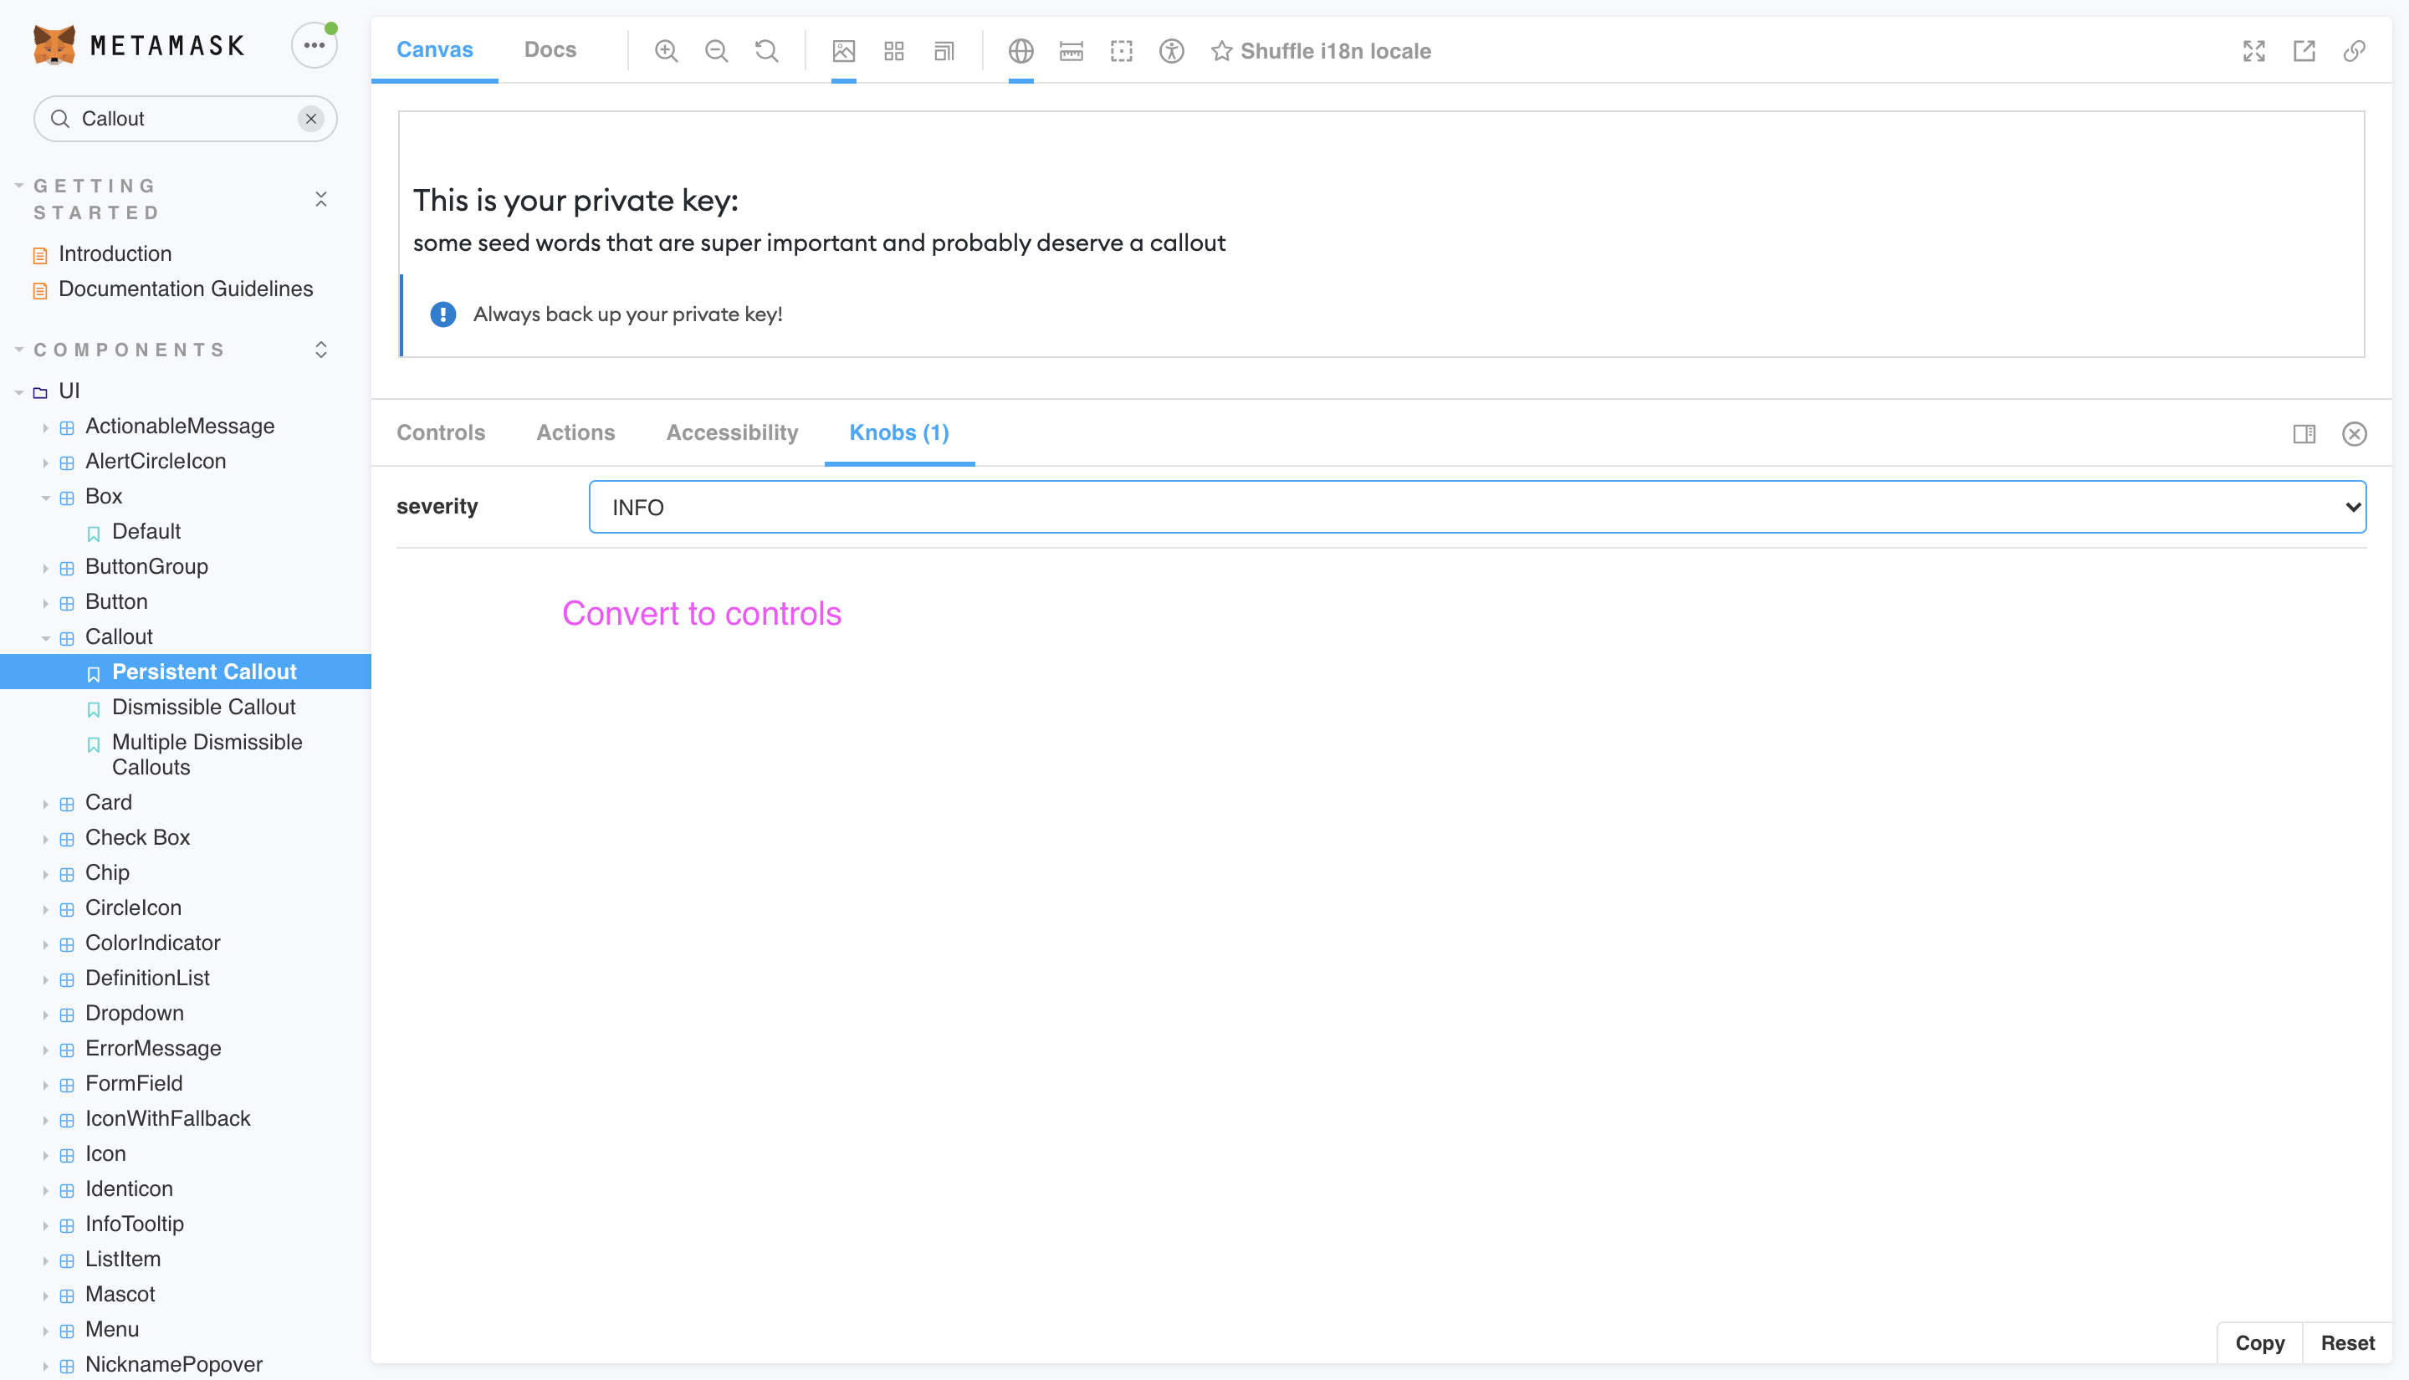This screenshot has width=2409, height=1380.
Task: Collapse the Callout component tree item
Action: tap(47, 637)
